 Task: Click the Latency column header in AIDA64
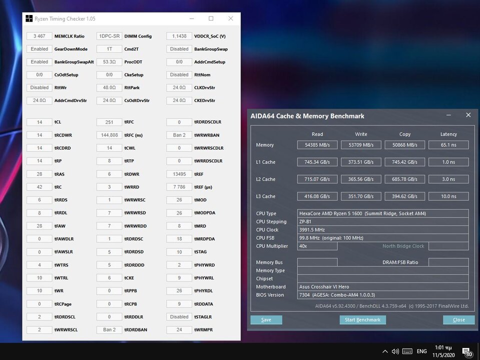[448, 134]
